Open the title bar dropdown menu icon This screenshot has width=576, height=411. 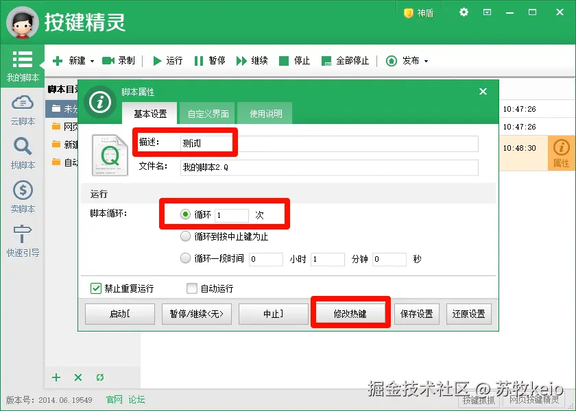point(487,12)
